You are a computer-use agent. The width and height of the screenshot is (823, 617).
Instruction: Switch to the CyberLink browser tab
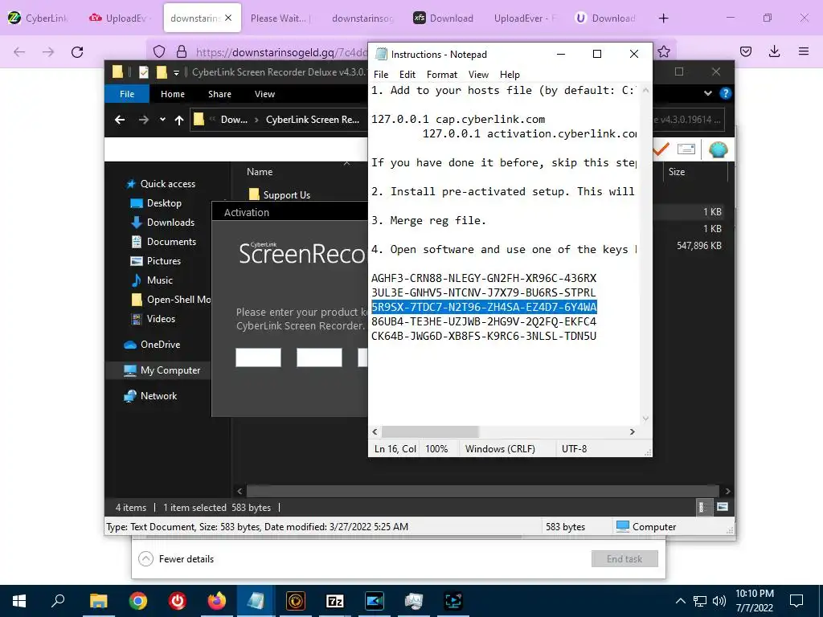tap(39, 18)
